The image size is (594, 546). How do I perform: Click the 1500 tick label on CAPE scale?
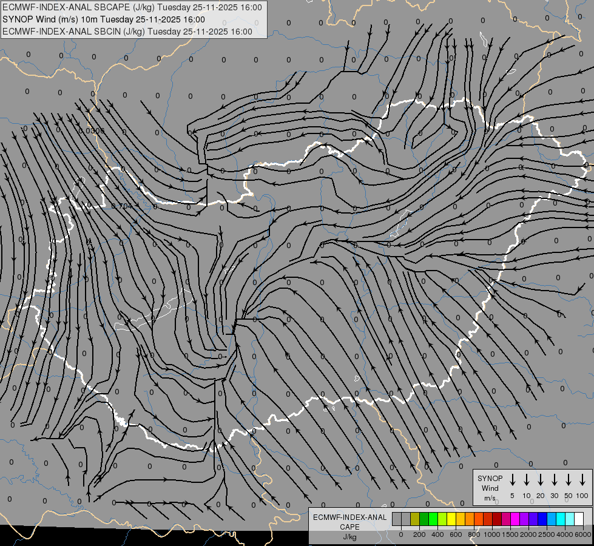(x=510, y=534)
